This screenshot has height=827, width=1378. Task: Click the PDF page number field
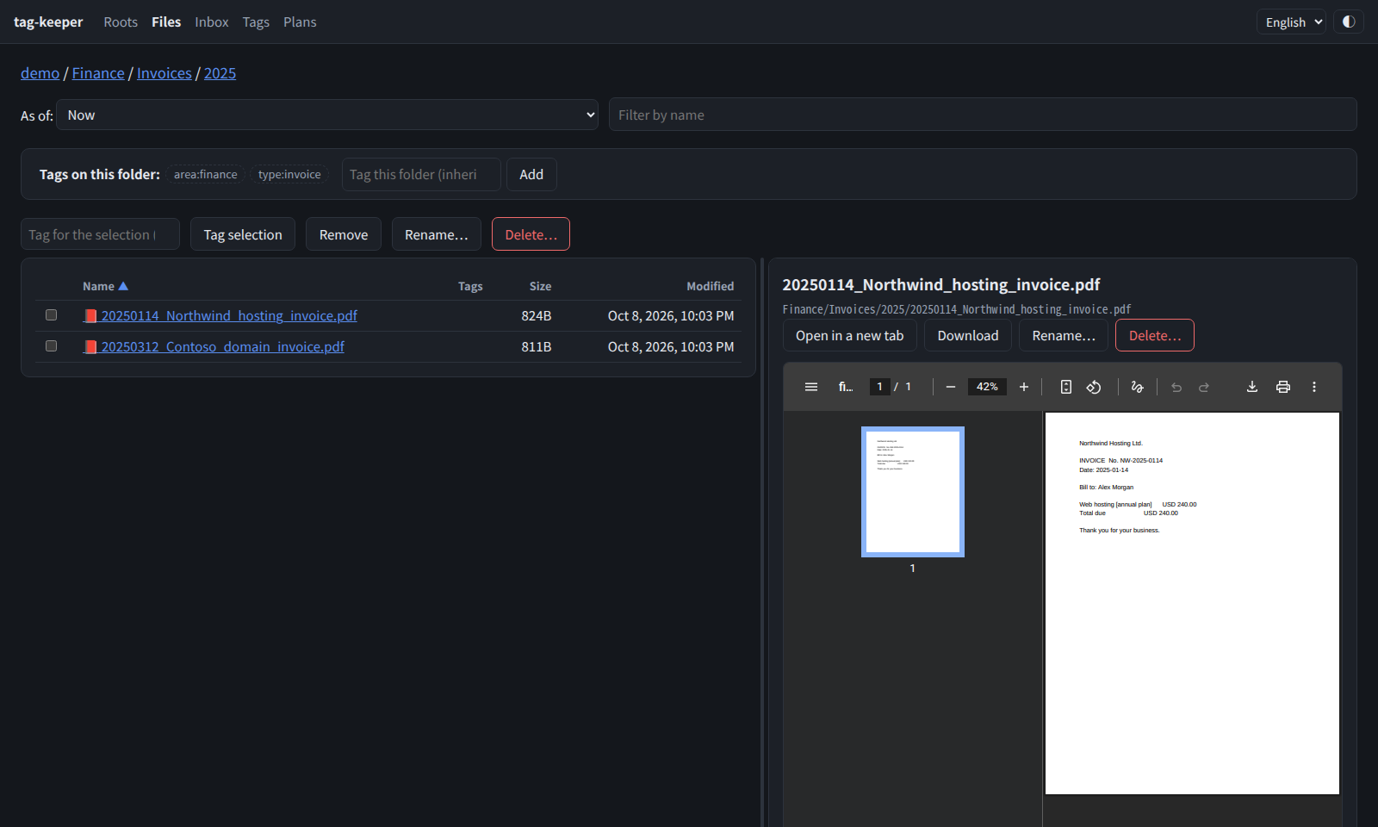pos(879,387)
